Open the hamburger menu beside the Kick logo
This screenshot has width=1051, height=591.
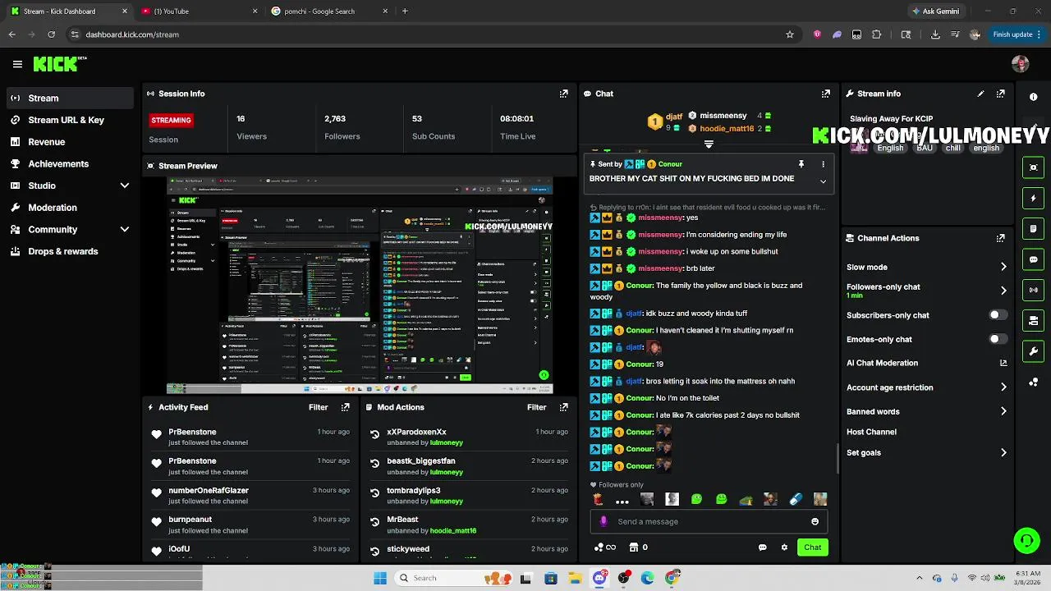(x=17, y=64)
